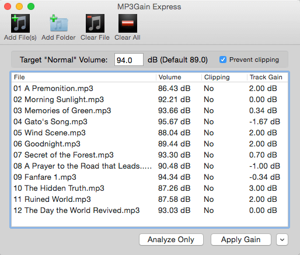Click the 94.34 dB volume value
Viewport: 300px width, 255px height.
174,177
